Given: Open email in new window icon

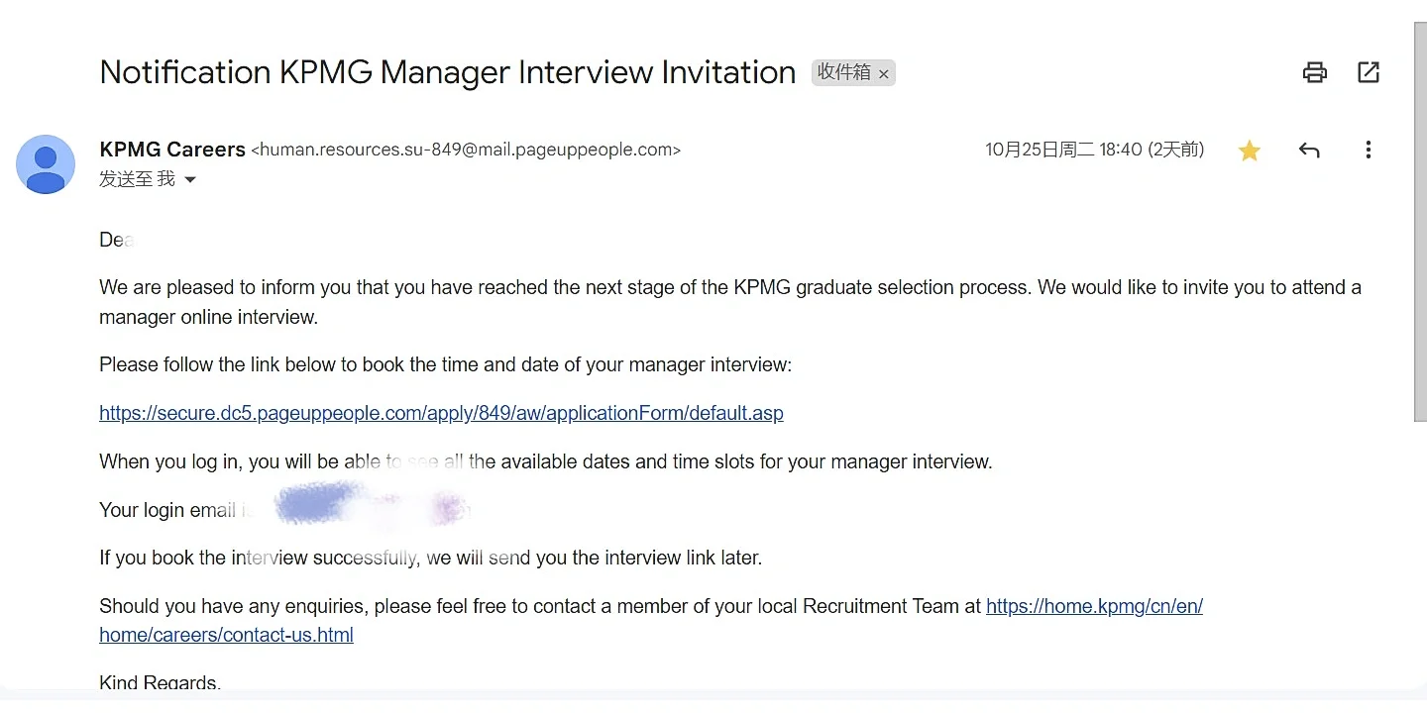Looking at the screenshot, I should 1369,72.
